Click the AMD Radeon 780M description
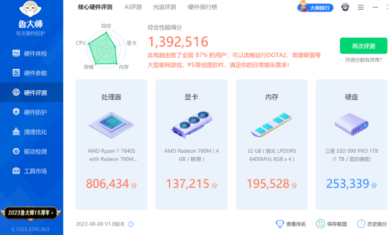Image resolution: width=388 pixels, height=235 pixels. [x=192, y=155]
